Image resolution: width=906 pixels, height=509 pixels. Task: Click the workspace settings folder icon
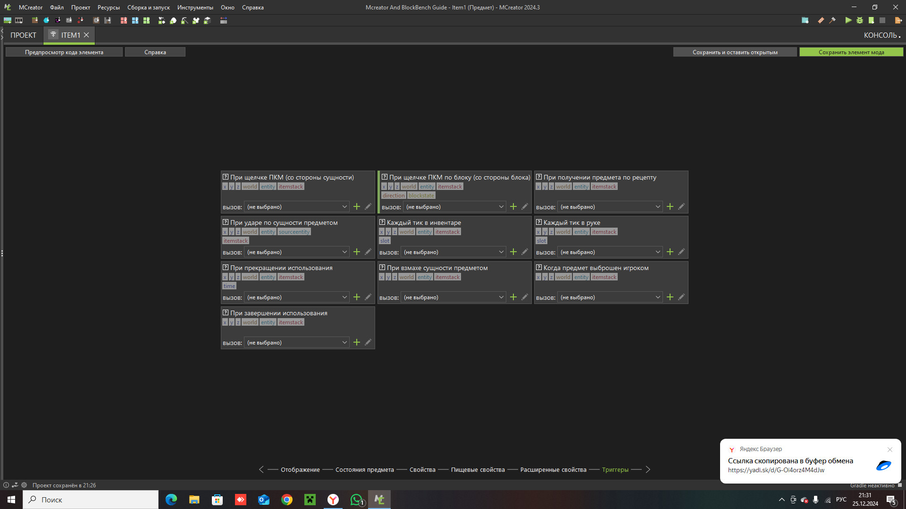pos(805,20)
